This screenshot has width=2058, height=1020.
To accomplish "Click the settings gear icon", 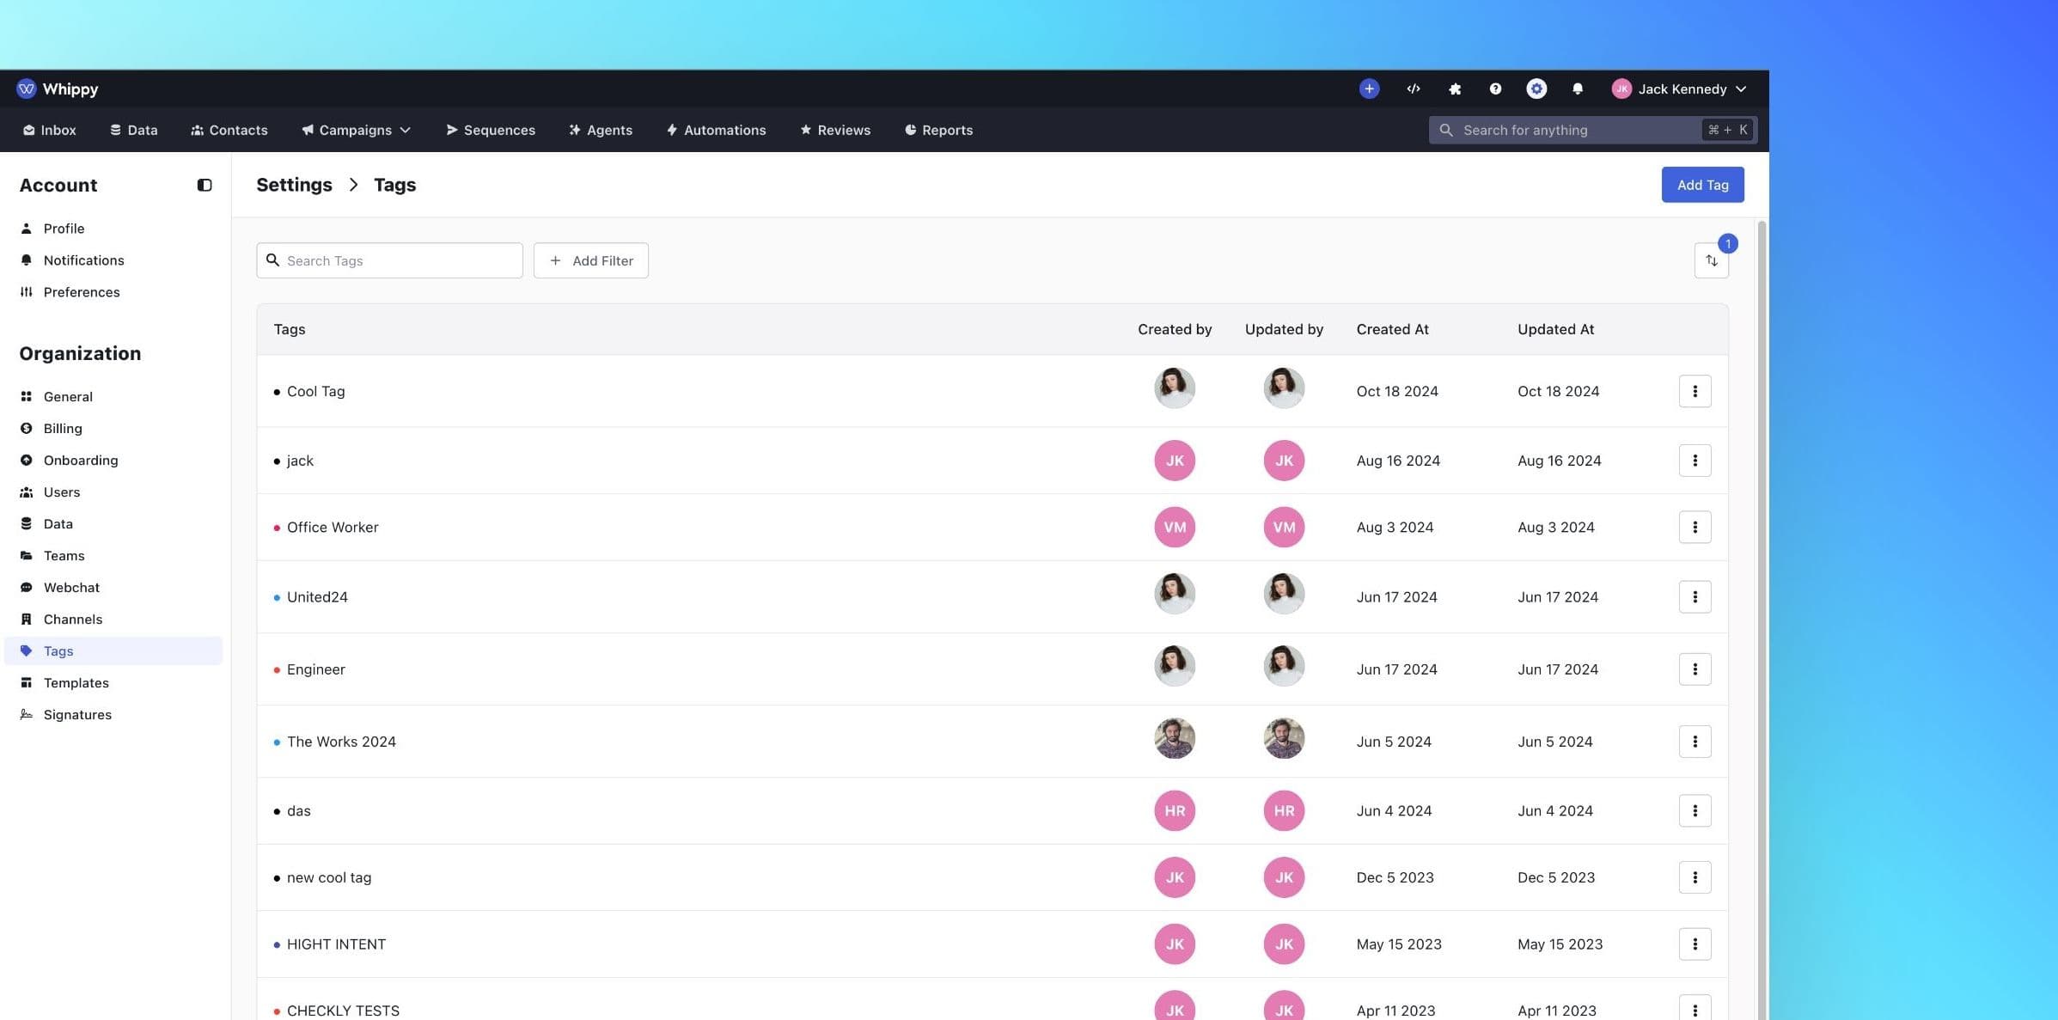I will pos(1536,89).
